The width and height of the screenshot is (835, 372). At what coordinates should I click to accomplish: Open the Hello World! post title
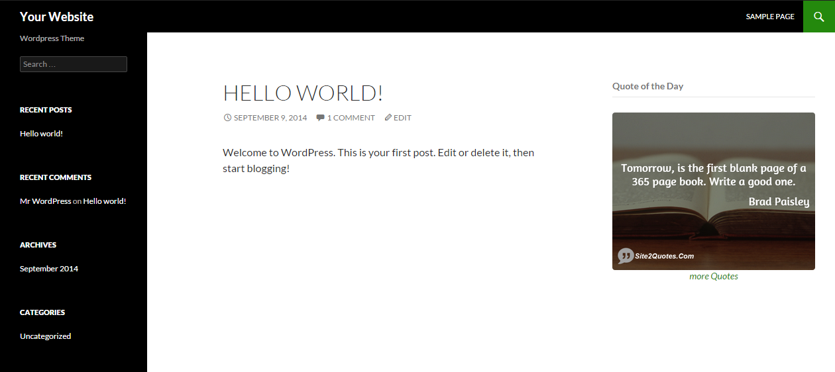303,93
